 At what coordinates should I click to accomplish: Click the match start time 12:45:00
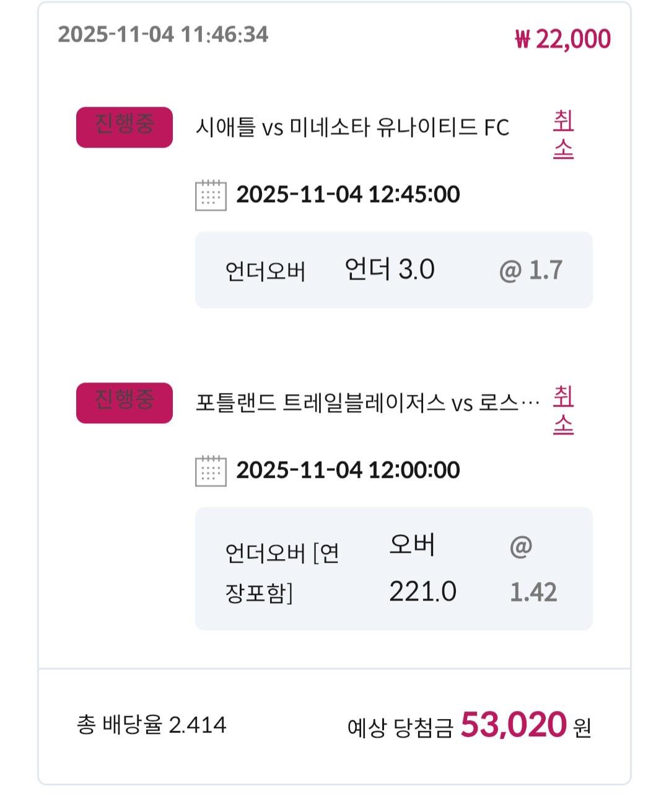tap(348, 195)
